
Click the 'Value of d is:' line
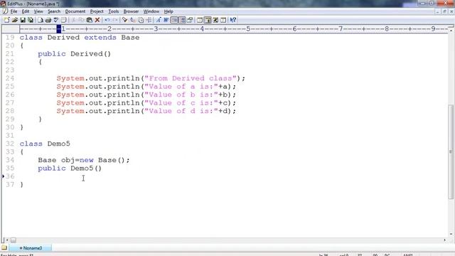(146, 111)
